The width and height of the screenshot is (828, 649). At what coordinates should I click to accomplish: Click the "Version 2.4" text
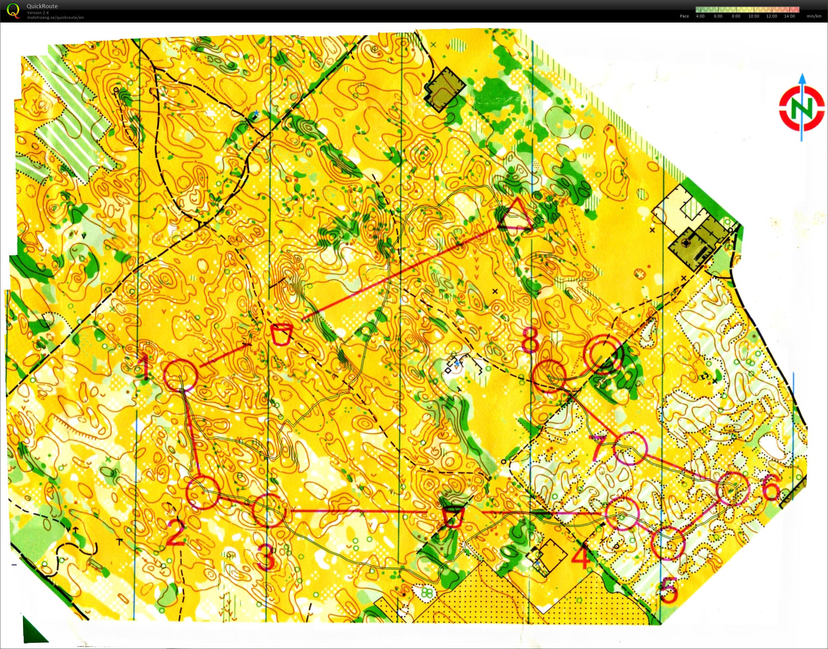38,13
